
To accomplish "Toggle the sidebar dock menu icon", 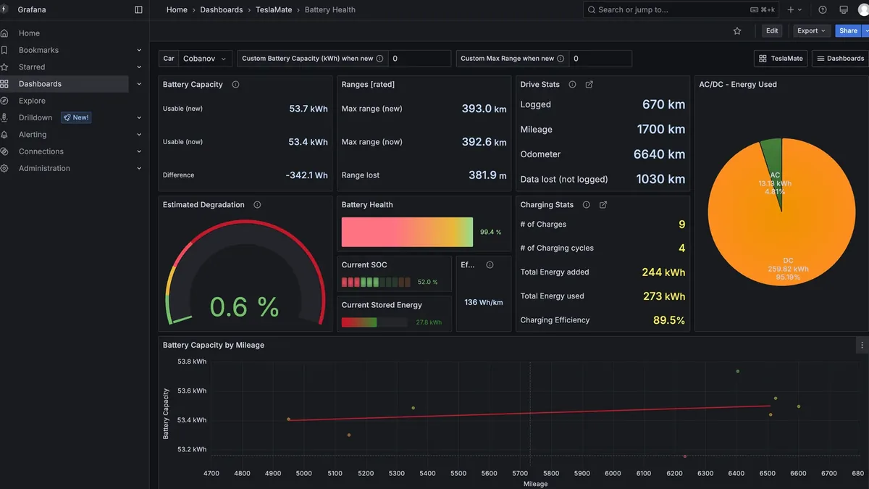I will pyautogui.click(x=138, y=9).
